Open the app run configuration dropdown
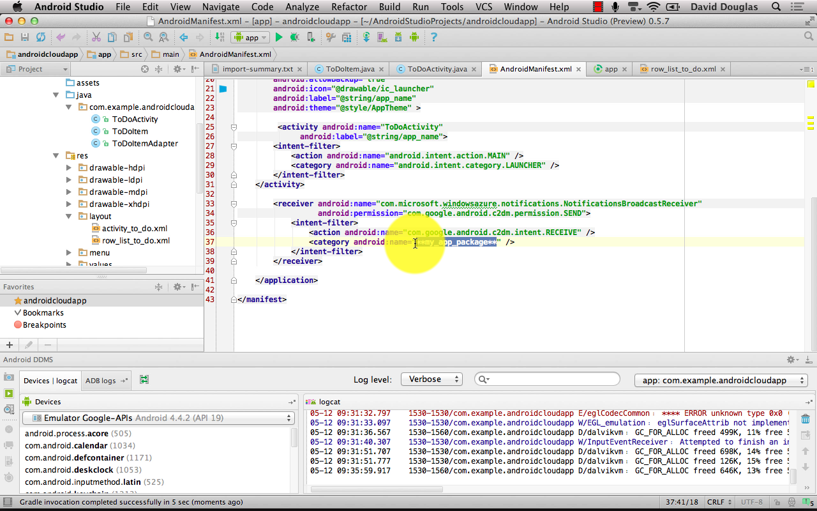The width and height of the screenshot is (817, 511). point(250,38)
